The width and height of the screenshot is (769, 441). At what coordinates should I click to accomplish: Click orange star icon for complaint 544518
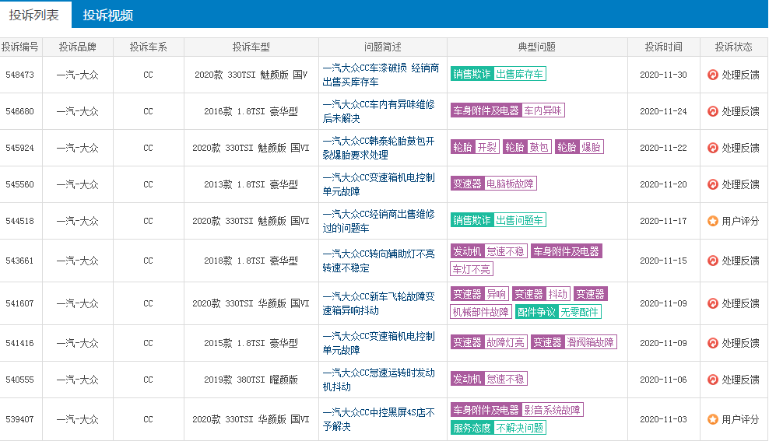pos(712,221)
